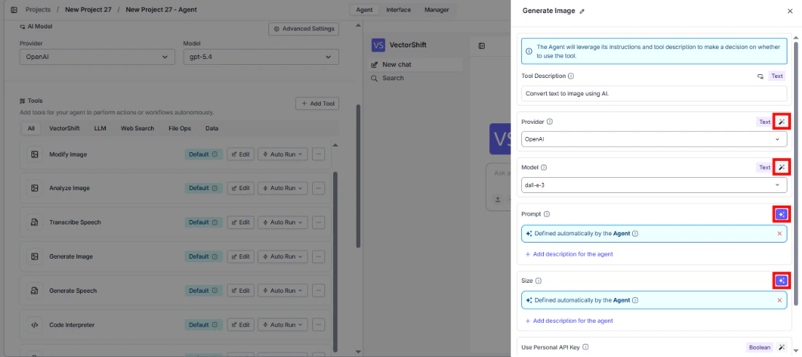This screenshot has width=802, height=357.
Task: Edit the Code Interpreter tool
Action: click(241, 325)
